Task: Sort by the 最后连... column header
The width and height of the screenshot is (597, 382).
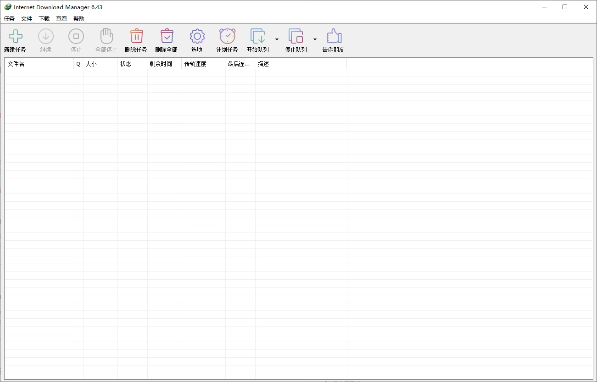Action: [x=240, y=64]
